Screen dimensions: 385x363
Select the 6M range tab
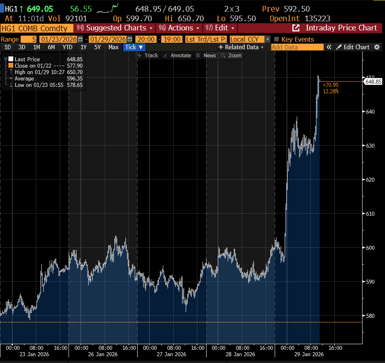click(x=51, y=47)
